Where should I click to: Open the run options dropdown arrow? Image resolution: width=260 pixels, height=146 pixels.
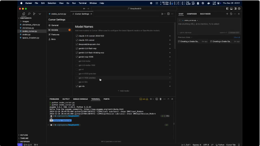click(165, 14)
